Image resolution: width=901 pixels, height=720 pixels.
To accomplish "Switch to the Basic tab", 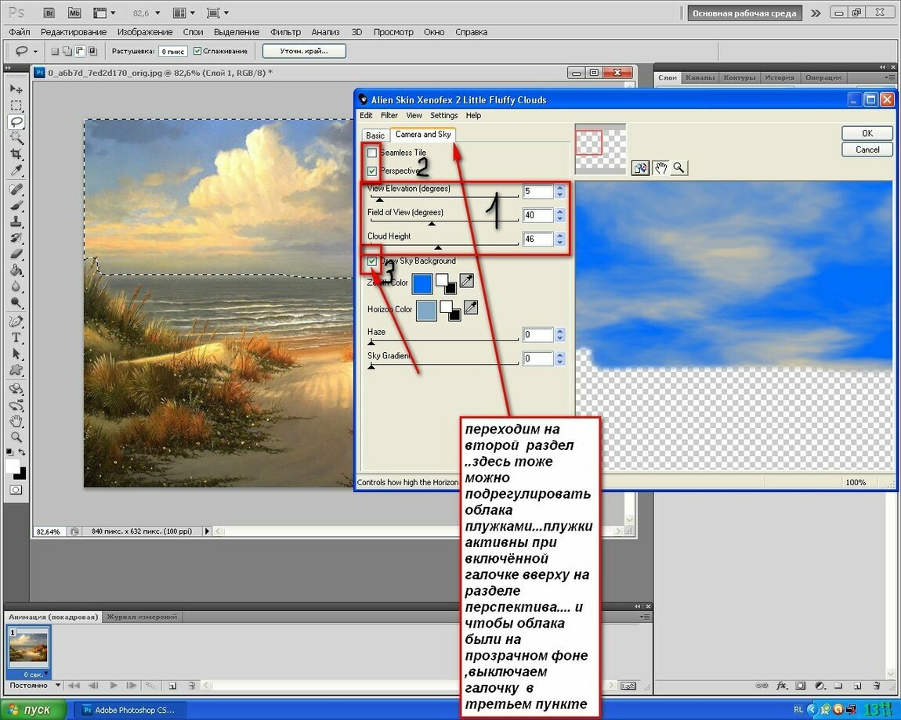I will 375,135.
